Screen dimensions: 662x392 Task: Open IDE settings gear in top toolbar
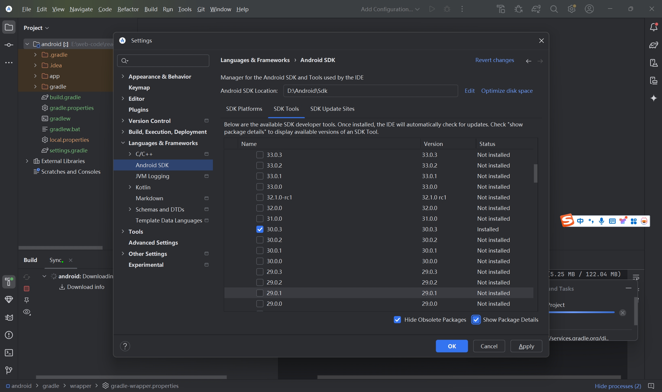tap(572, 9)
